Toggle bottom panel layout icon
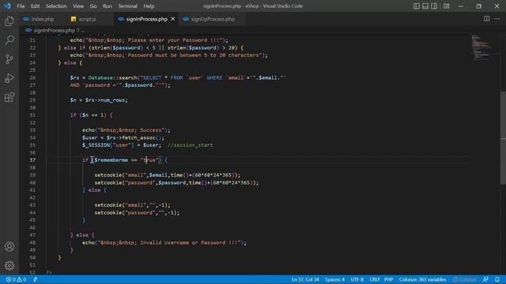506x284 pixels. pyautogui.click(x=425, y=6)
